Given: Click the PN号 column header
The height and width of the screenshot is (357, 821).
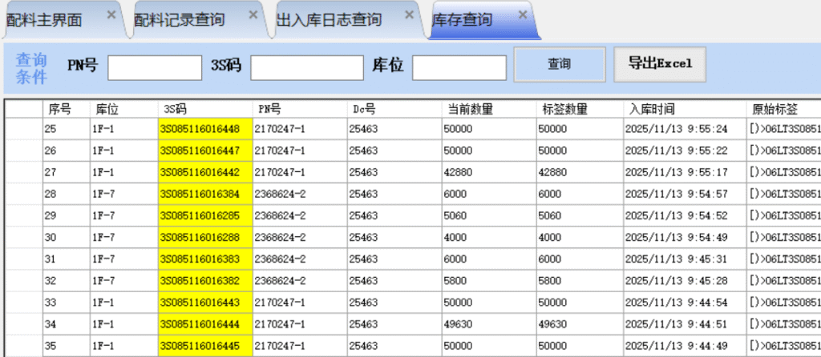Looking at the screenshot, I should [x=300, y=109].
